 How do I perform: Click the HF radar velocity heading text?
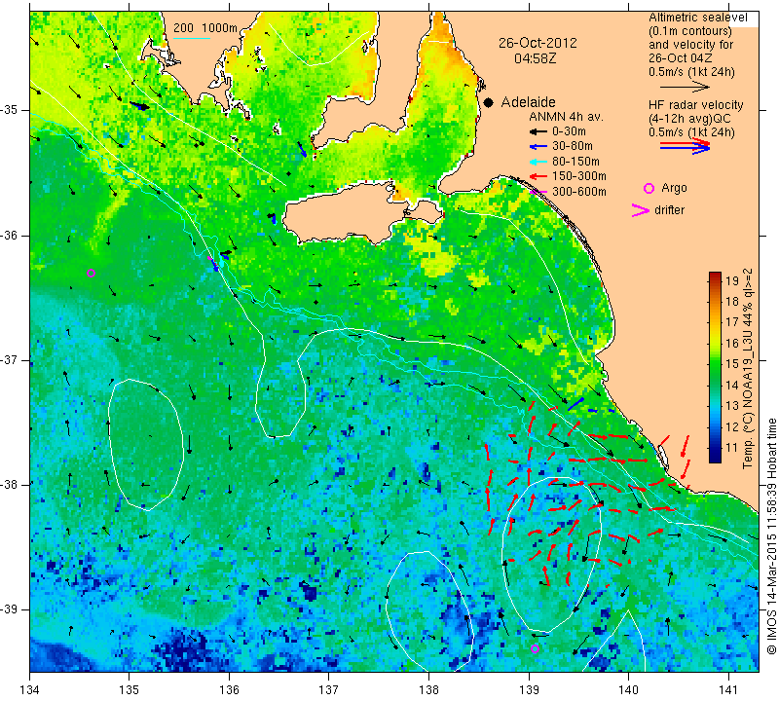(x=695, y=105)
